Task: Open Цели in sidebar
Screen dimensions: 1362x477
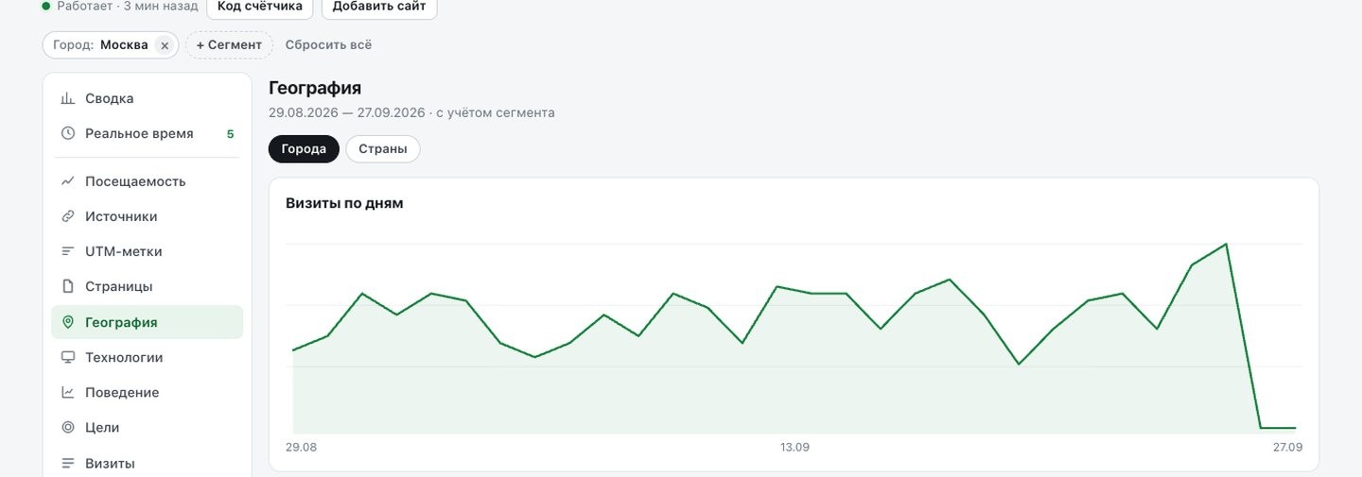Action: click(x=148, y=427)
